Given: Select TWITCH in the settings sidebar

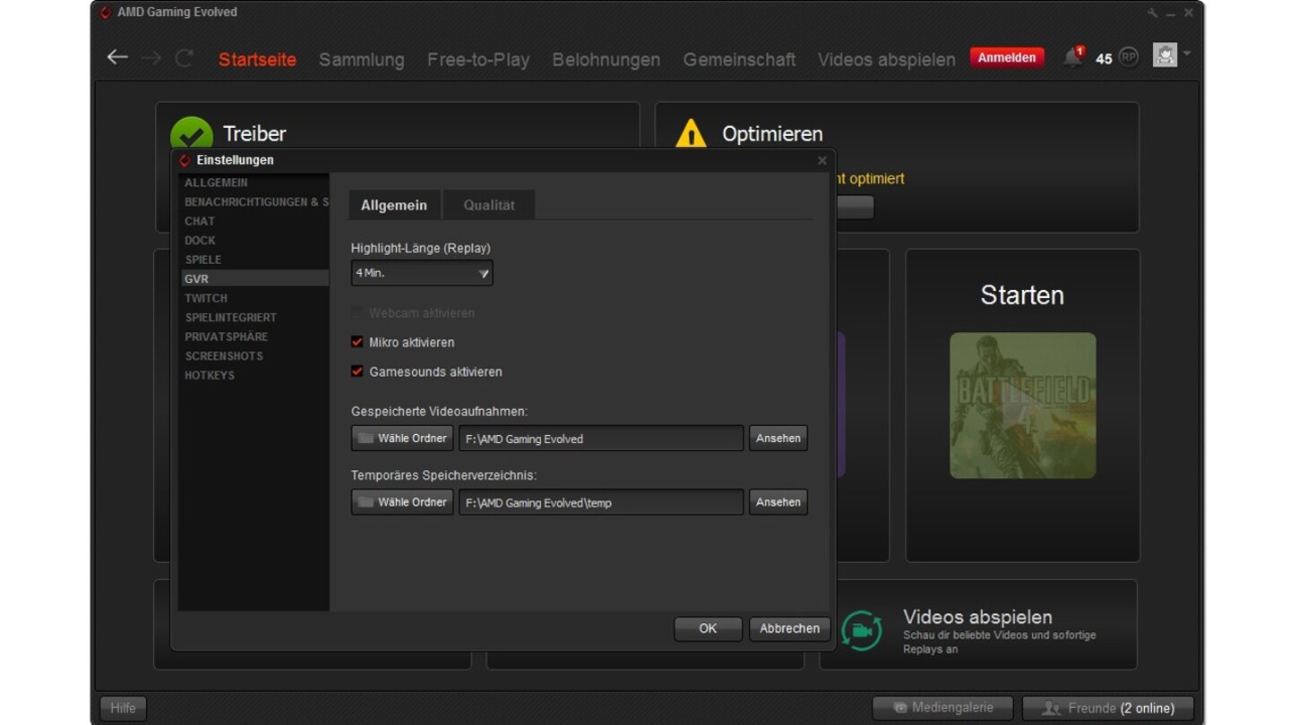Looking at the screenshot, I should pyautogui.click(x=206, y=298).
